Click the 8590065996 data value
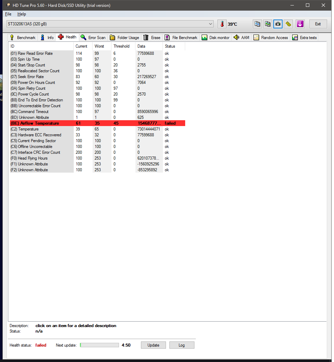 [148, 112]
